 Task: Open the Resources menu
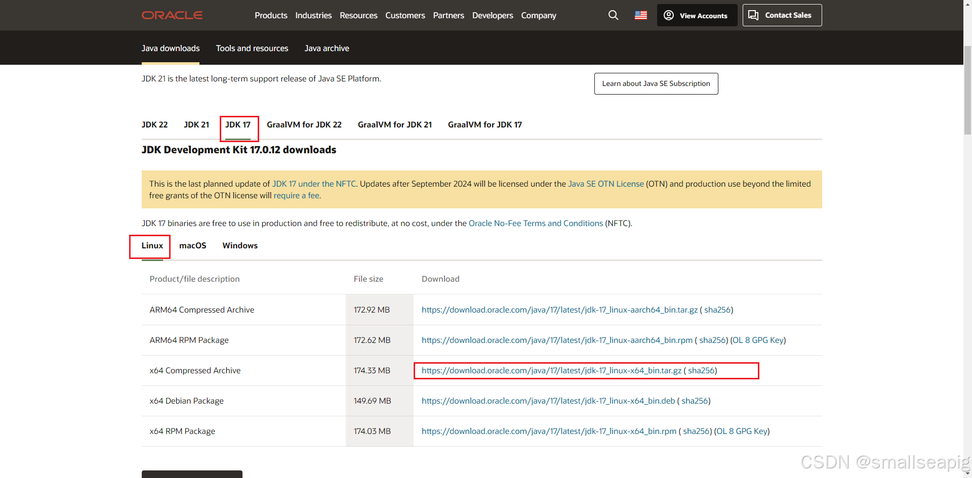(x=358, y=15)
